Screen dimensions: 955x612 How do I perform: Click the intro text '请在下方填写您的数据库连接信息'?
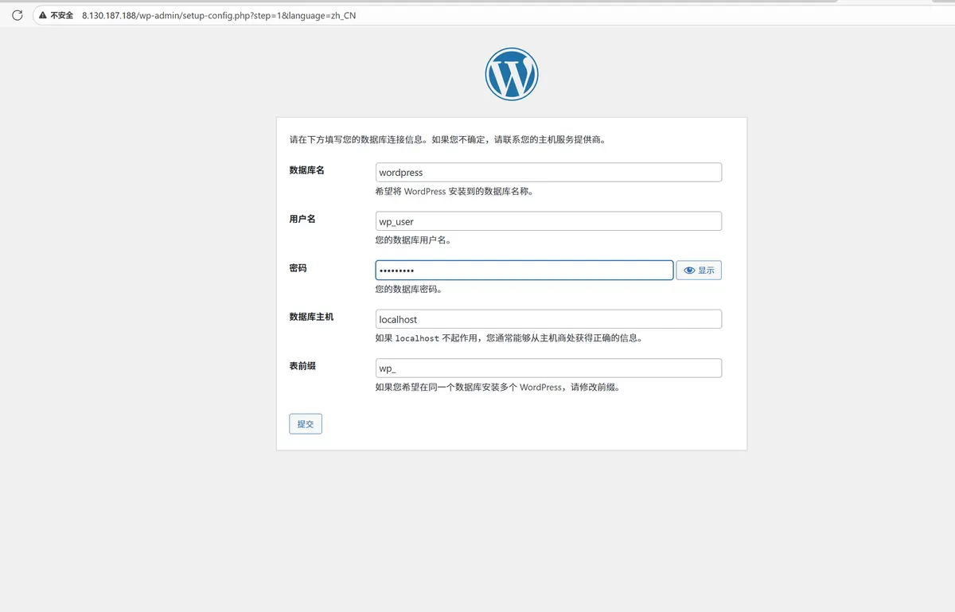click(x=360, y=139)
